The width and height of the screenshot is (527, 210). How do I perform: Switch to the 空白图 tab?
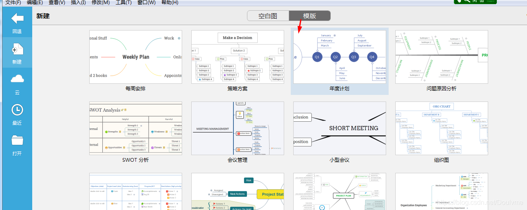[268, 16]
